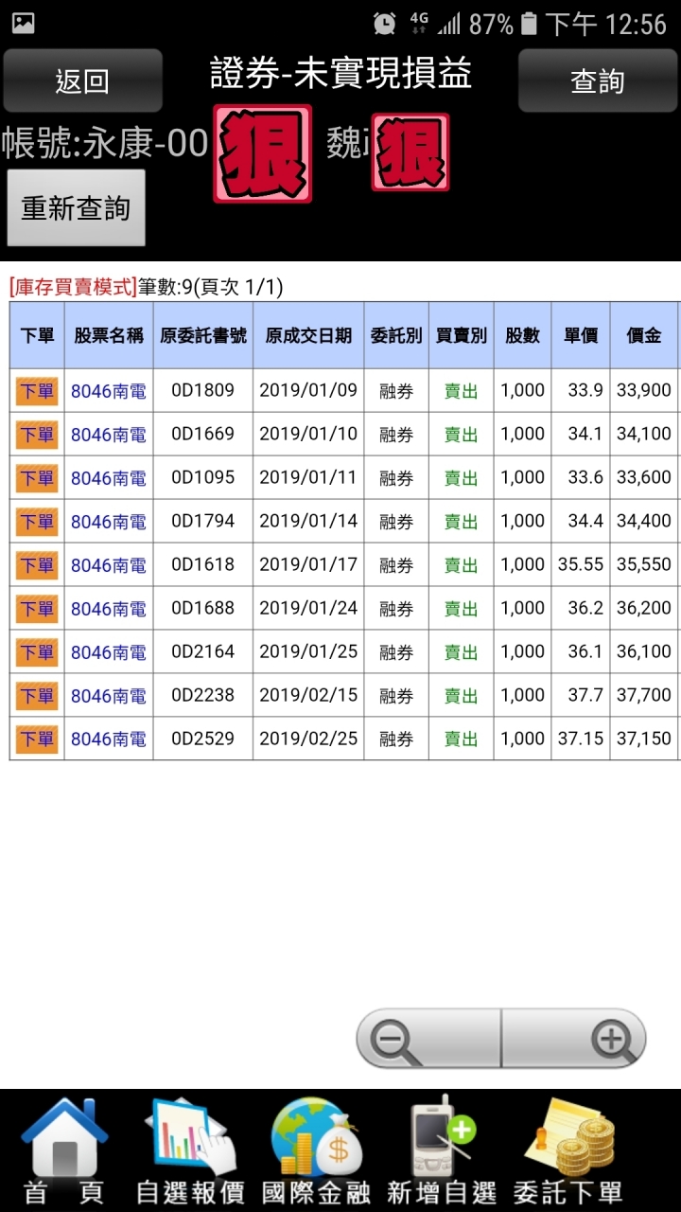Tap 下單 button for order 0D1688
Screen dimensions: 681x1212
[37, 609]
